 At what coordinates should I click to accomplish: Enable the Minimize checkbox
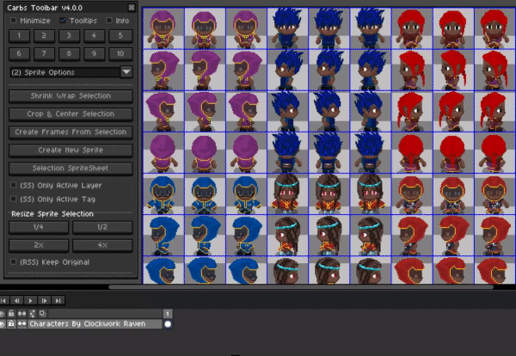point(13,21)
